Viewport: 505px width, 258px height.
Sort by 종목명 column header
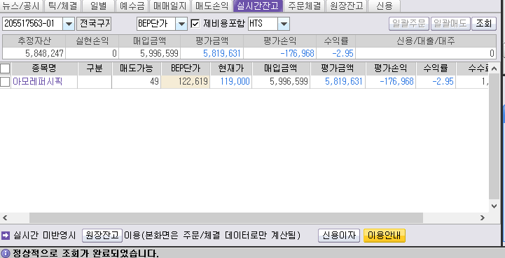point(44,69)
